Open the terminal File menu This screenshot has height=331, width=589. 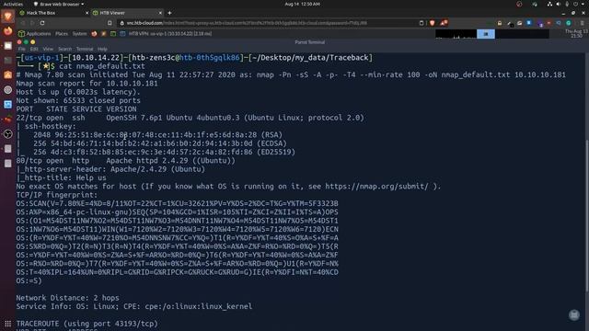[22, 49]
